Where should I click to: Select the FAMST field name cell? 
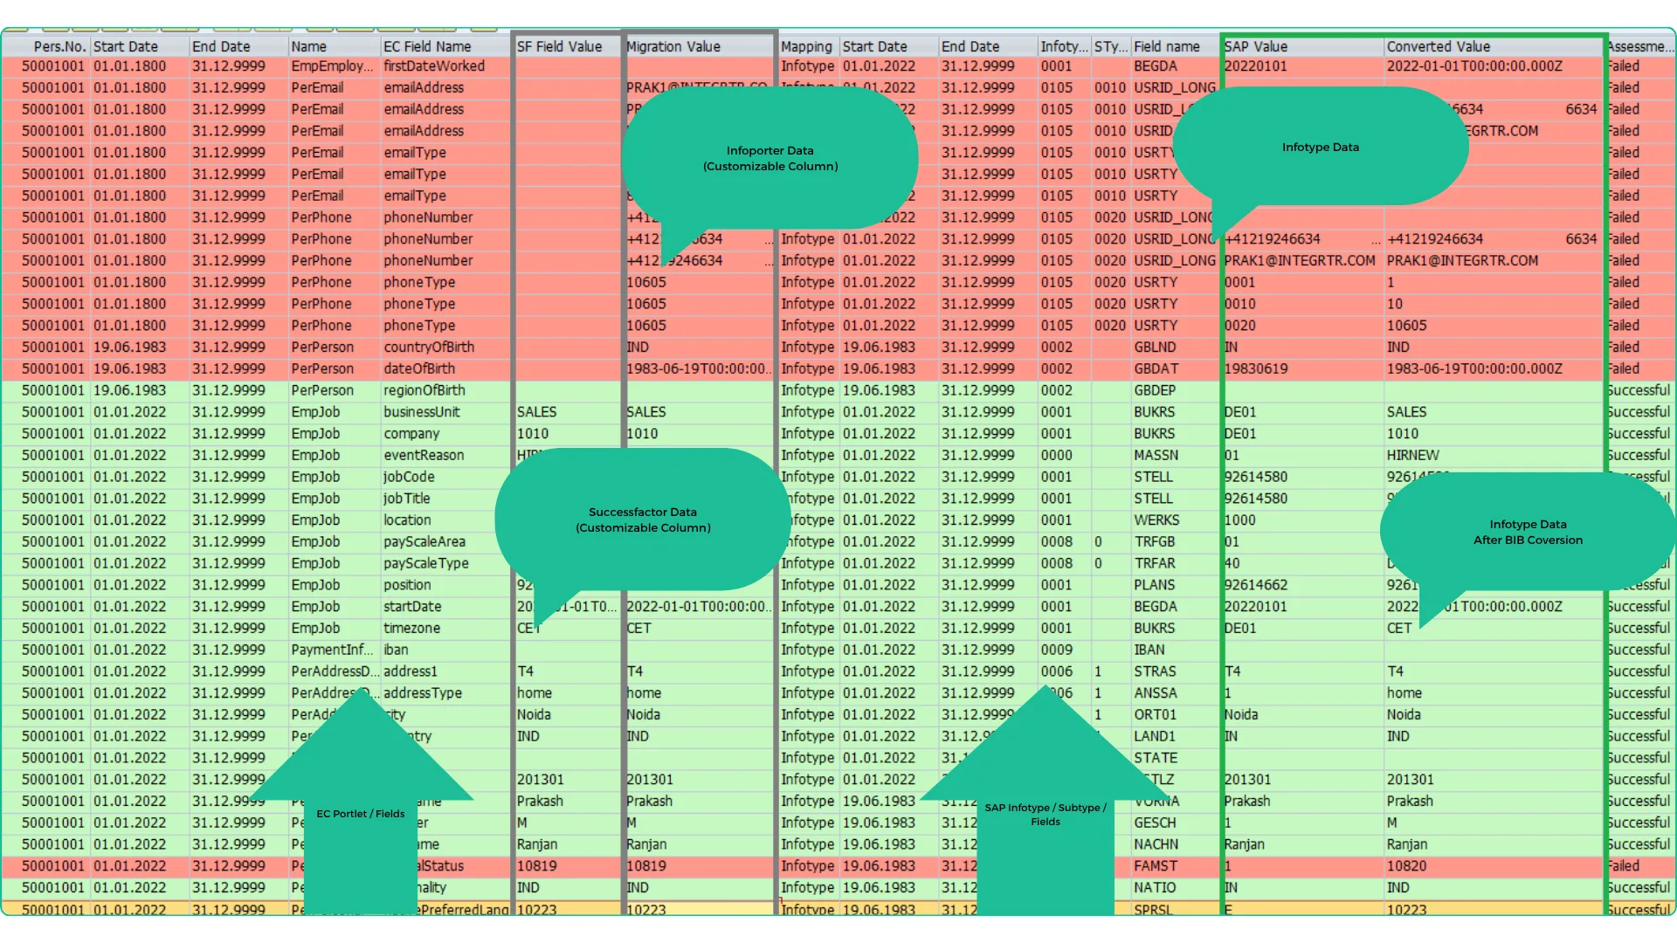(1175, 866)
